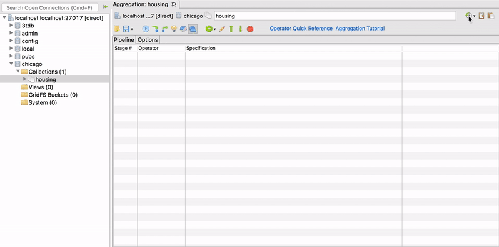Image resolution: width=499 pixels, height=247 pixels.
Task: Click the Specification column header
Action: [294, 48]
